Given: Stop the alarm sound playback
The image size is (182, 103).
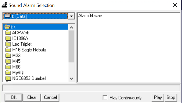Looking at the screenshot, I should tap(171, 97).
